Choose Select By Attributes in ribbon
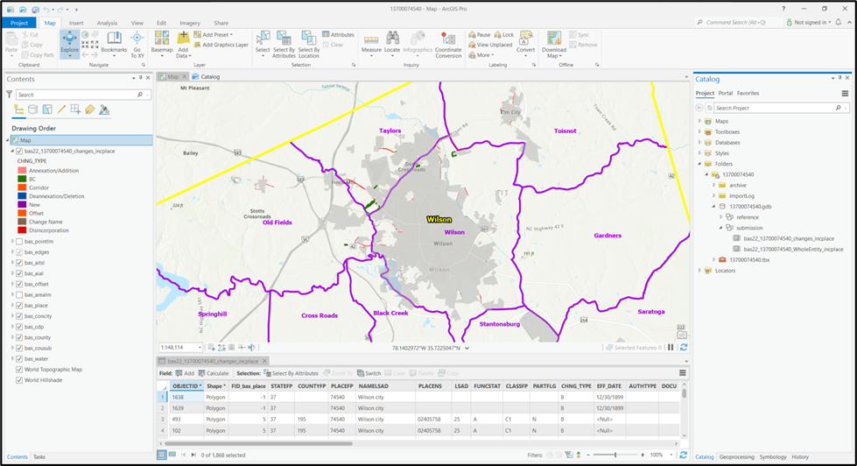857x466 pixels. click(284, 42)
